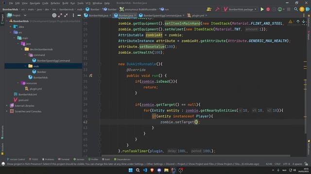Open the Terminal tool window
311x174 pixels.
64,159
